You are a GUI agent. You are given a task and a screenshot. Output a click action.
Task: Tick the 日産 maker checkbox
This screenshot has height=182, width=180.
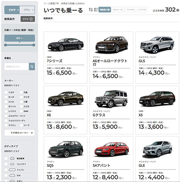[x=21, y=92]
